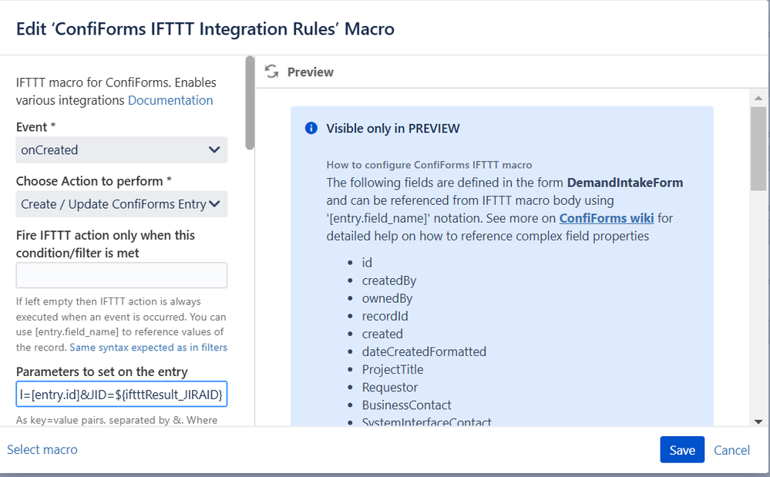This screenshot has height=477, width=770.
Task: Open the Choose Action to perform dropdown
Action: click(121, 203)
